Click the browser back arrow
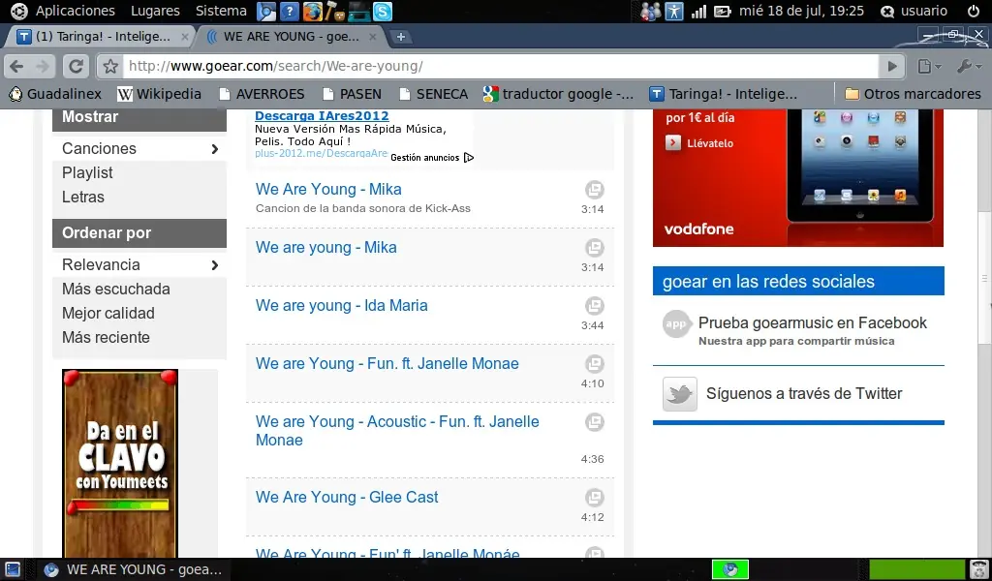Image resolution: width=992 pixels, height=581 pixels. [17, 66]
